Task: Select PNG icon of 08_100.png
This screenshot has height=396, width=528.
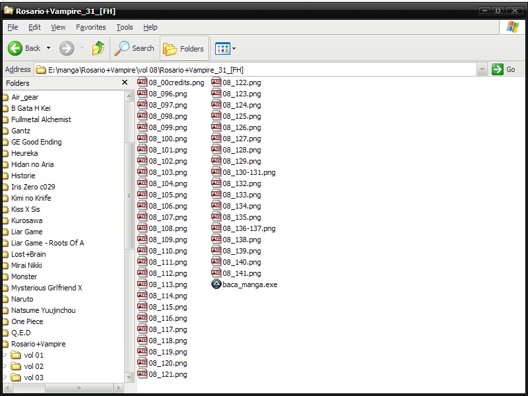Action: [143, 138]
